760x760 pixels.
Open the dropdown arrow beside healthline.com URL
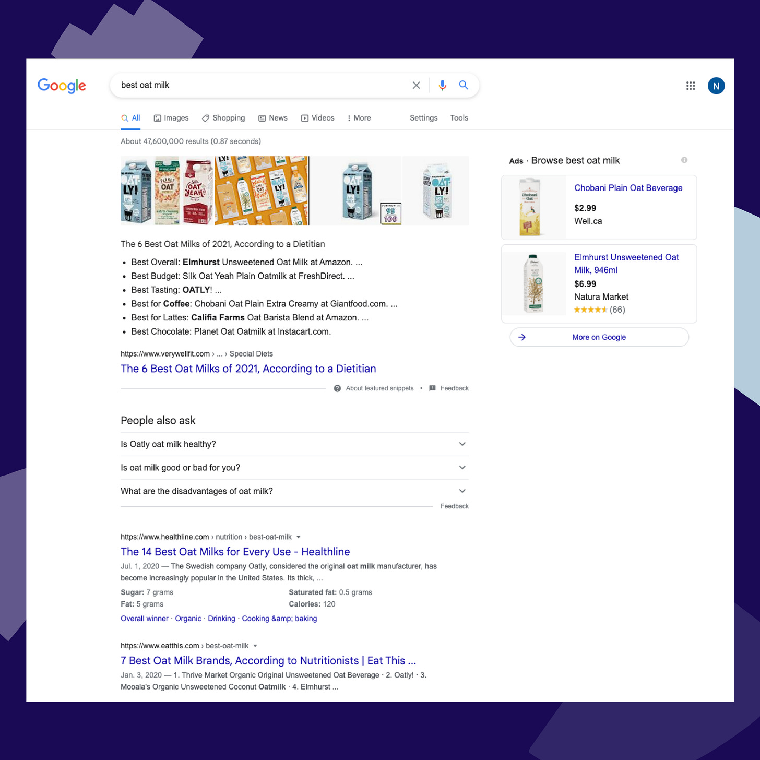299,537
